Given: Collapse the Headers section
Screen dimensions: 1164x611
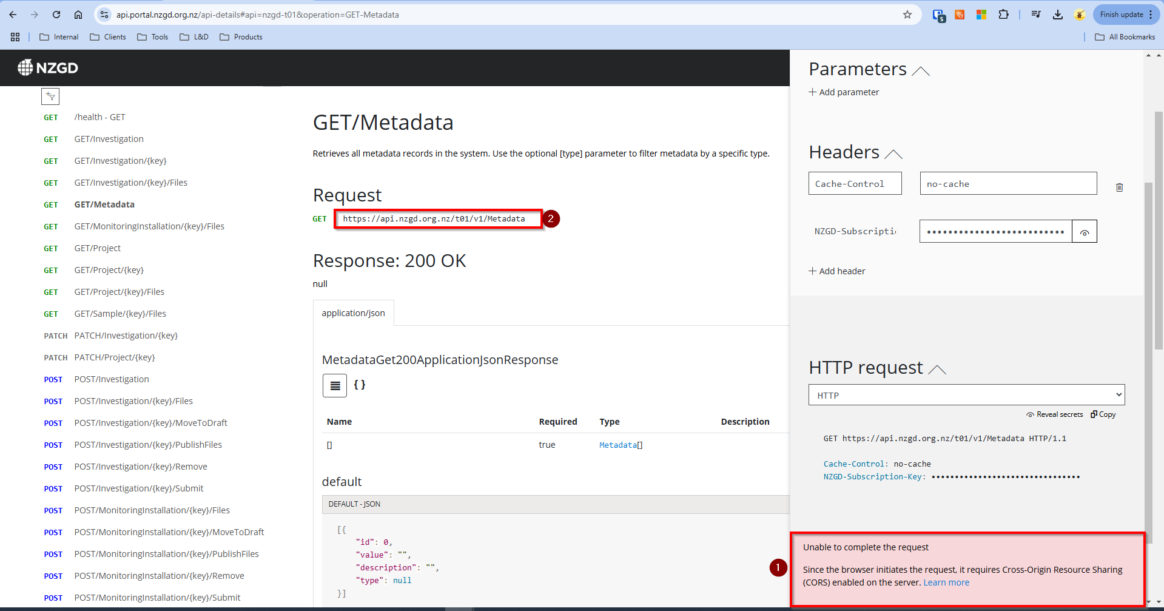Looking at the screenshot, I should 893,154.
